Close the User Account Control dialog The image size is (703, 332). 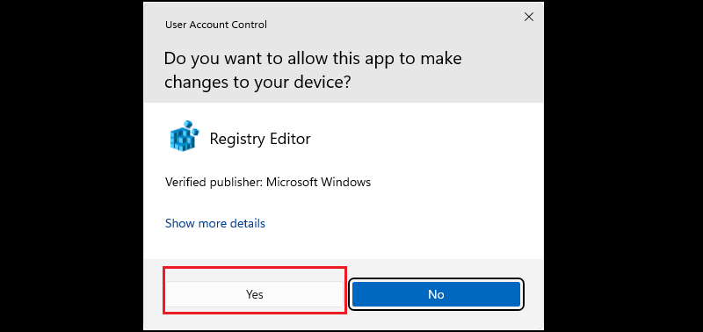[529, 17]
